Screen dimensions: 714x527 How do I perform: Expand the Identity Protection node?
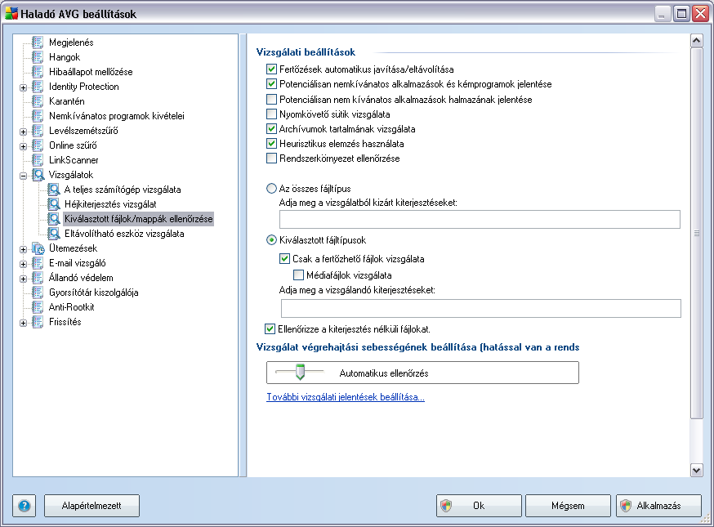point(23,87)
